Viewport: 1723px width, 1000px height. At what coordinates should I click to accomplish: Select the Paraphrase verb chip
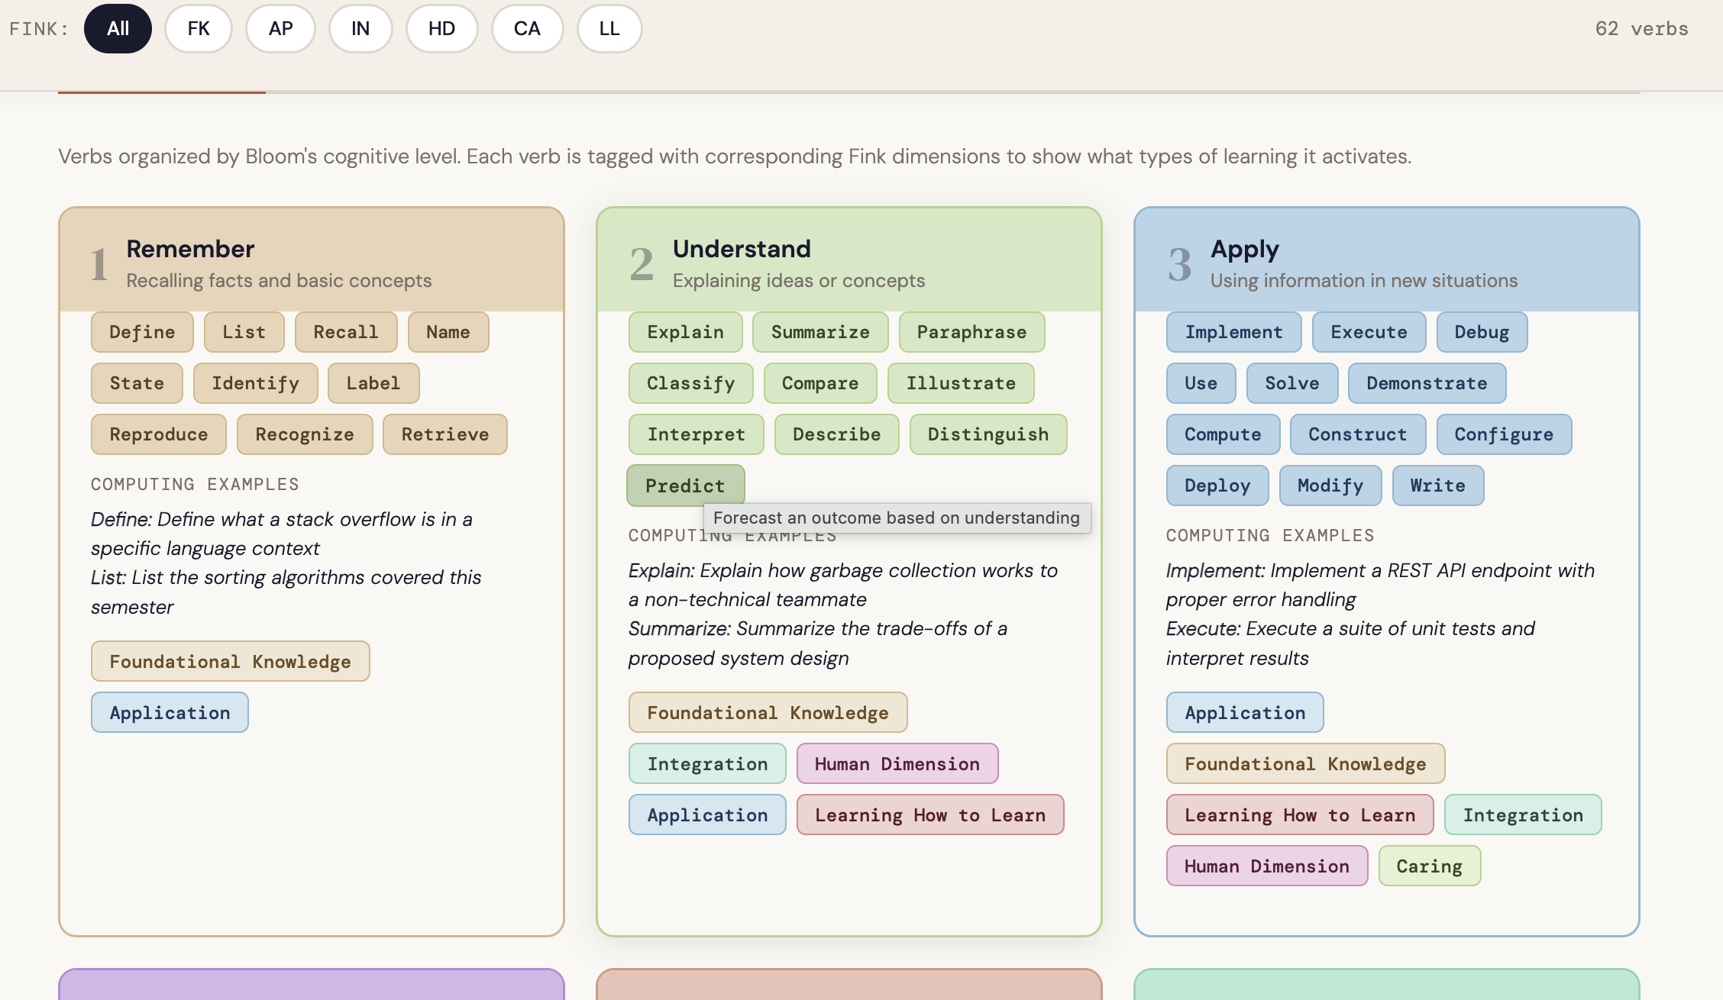971,332
